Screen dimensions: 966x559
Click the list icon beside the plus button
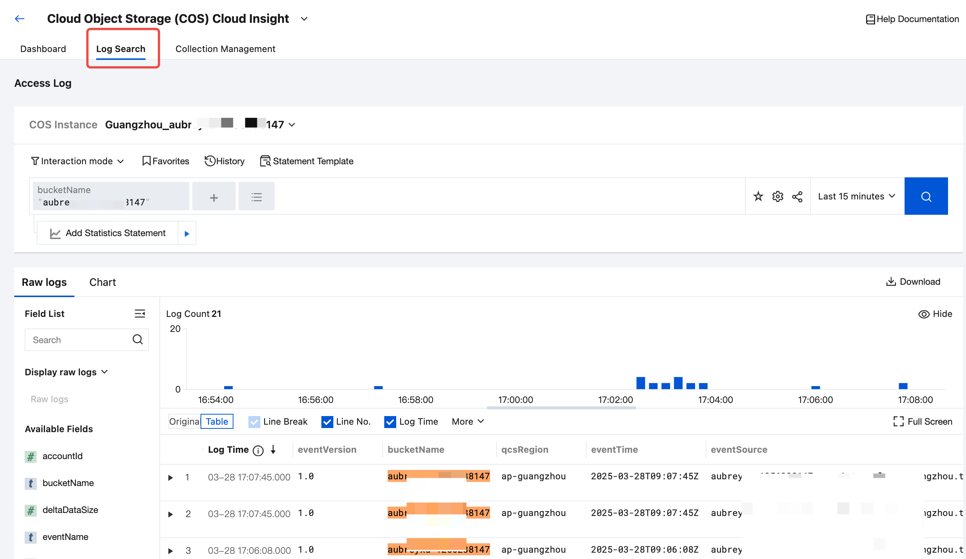click(x=256, y=197)
